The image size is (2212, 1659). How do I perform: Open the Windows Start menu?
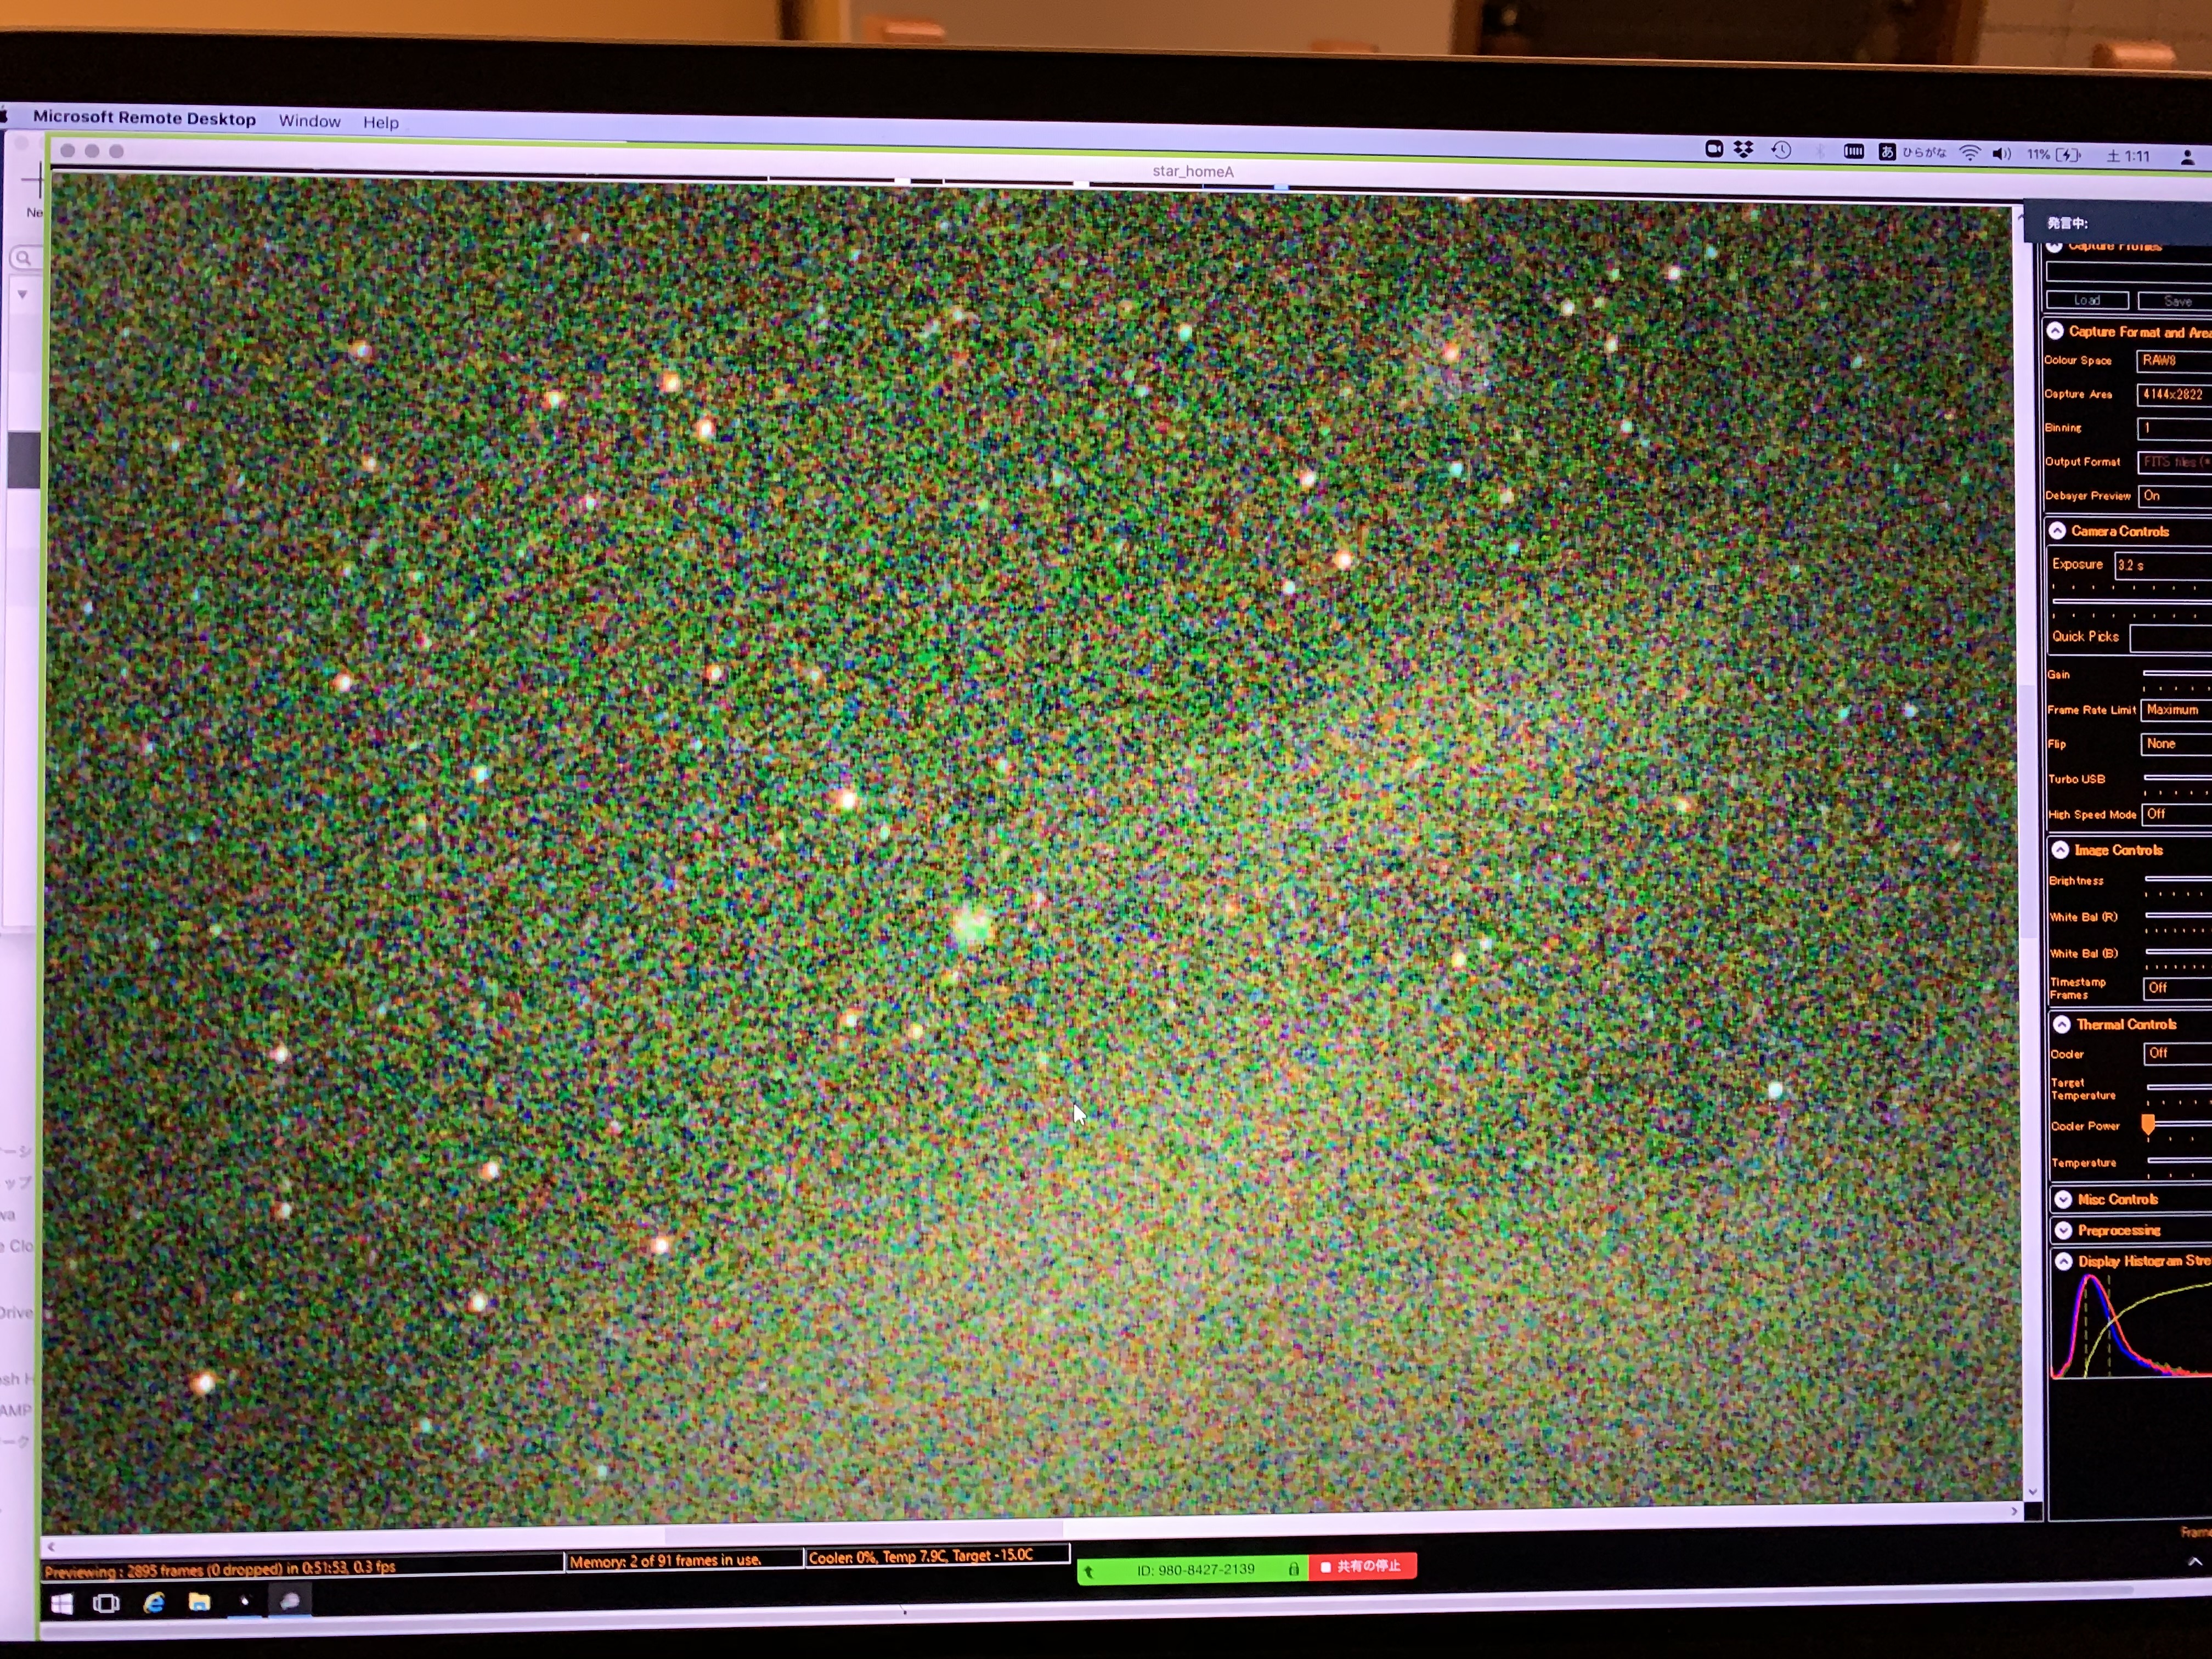click(x=61, y=1604)
